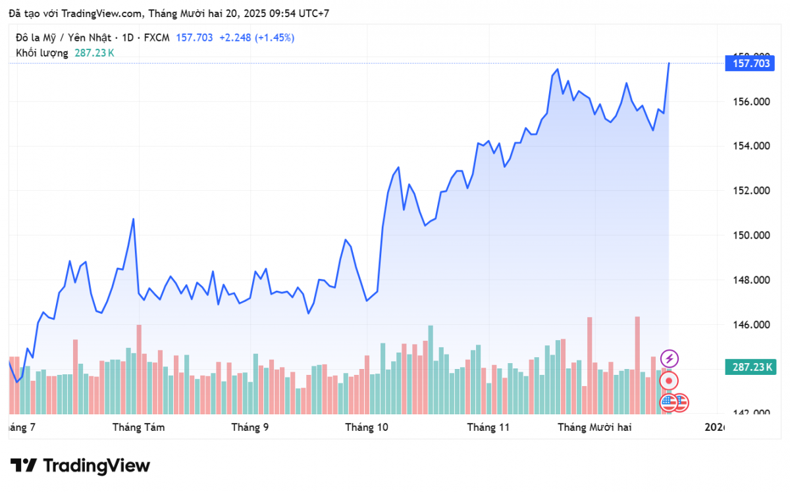
Task: Click the Tháng 10 time axis label
Action: point(367,428)
